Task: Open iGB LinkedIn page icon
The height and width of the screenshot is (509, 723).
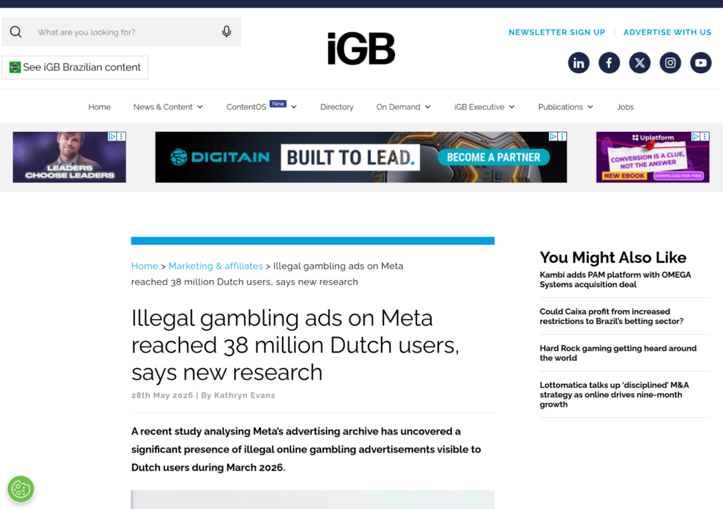Action: (578, 63)
